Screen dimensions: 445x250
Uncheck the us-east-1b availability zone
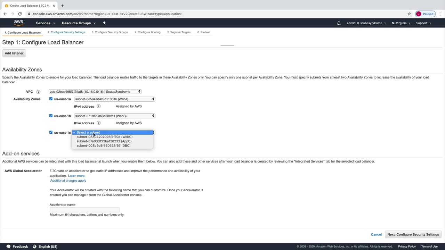51,116
